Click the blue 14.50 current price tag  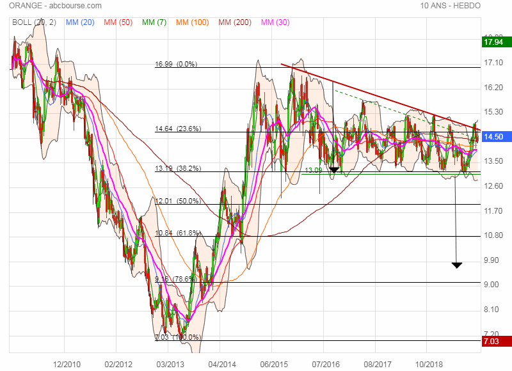[497, 136]
